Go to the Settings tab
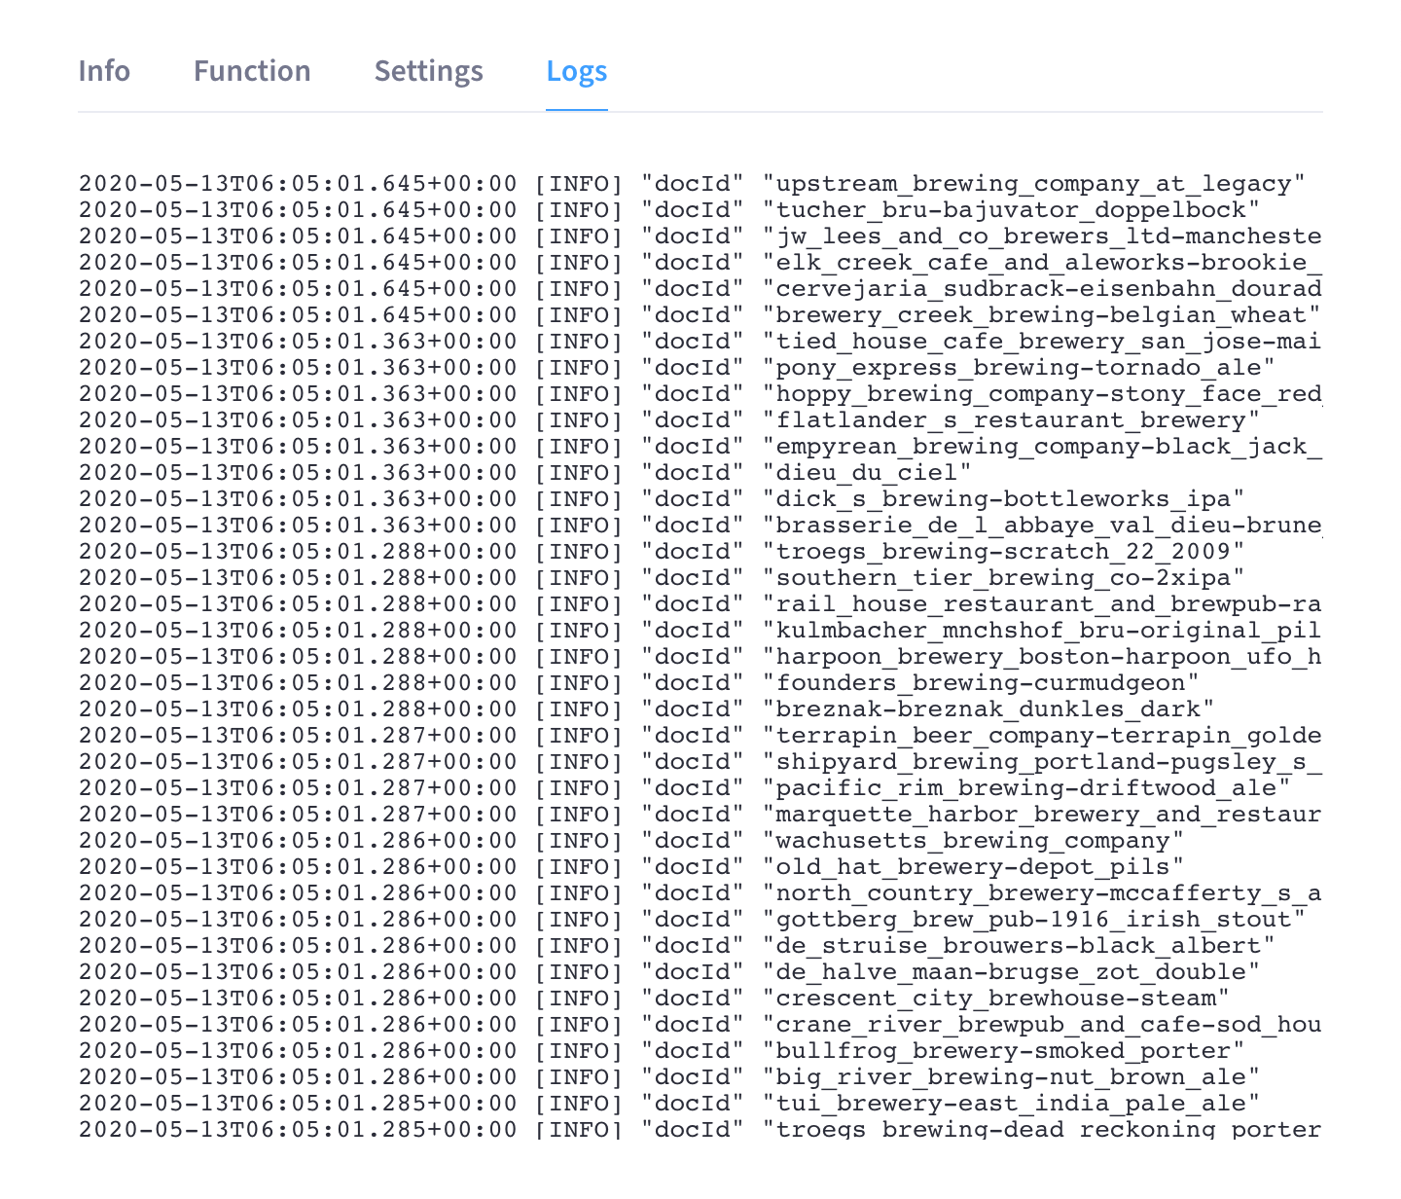 [x=429, y=72]
